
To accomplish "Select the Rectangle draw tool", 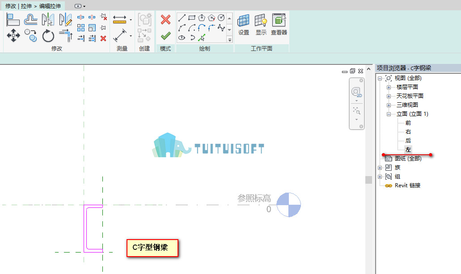I will coord(192,18).
